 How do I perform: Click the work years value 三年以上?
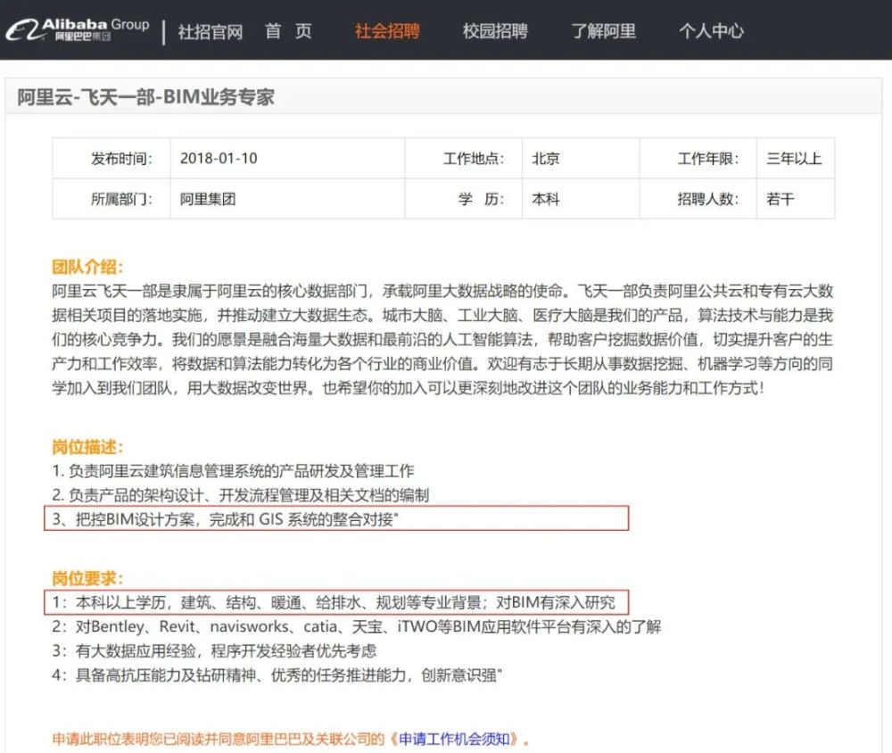click(x=794, y=158)
